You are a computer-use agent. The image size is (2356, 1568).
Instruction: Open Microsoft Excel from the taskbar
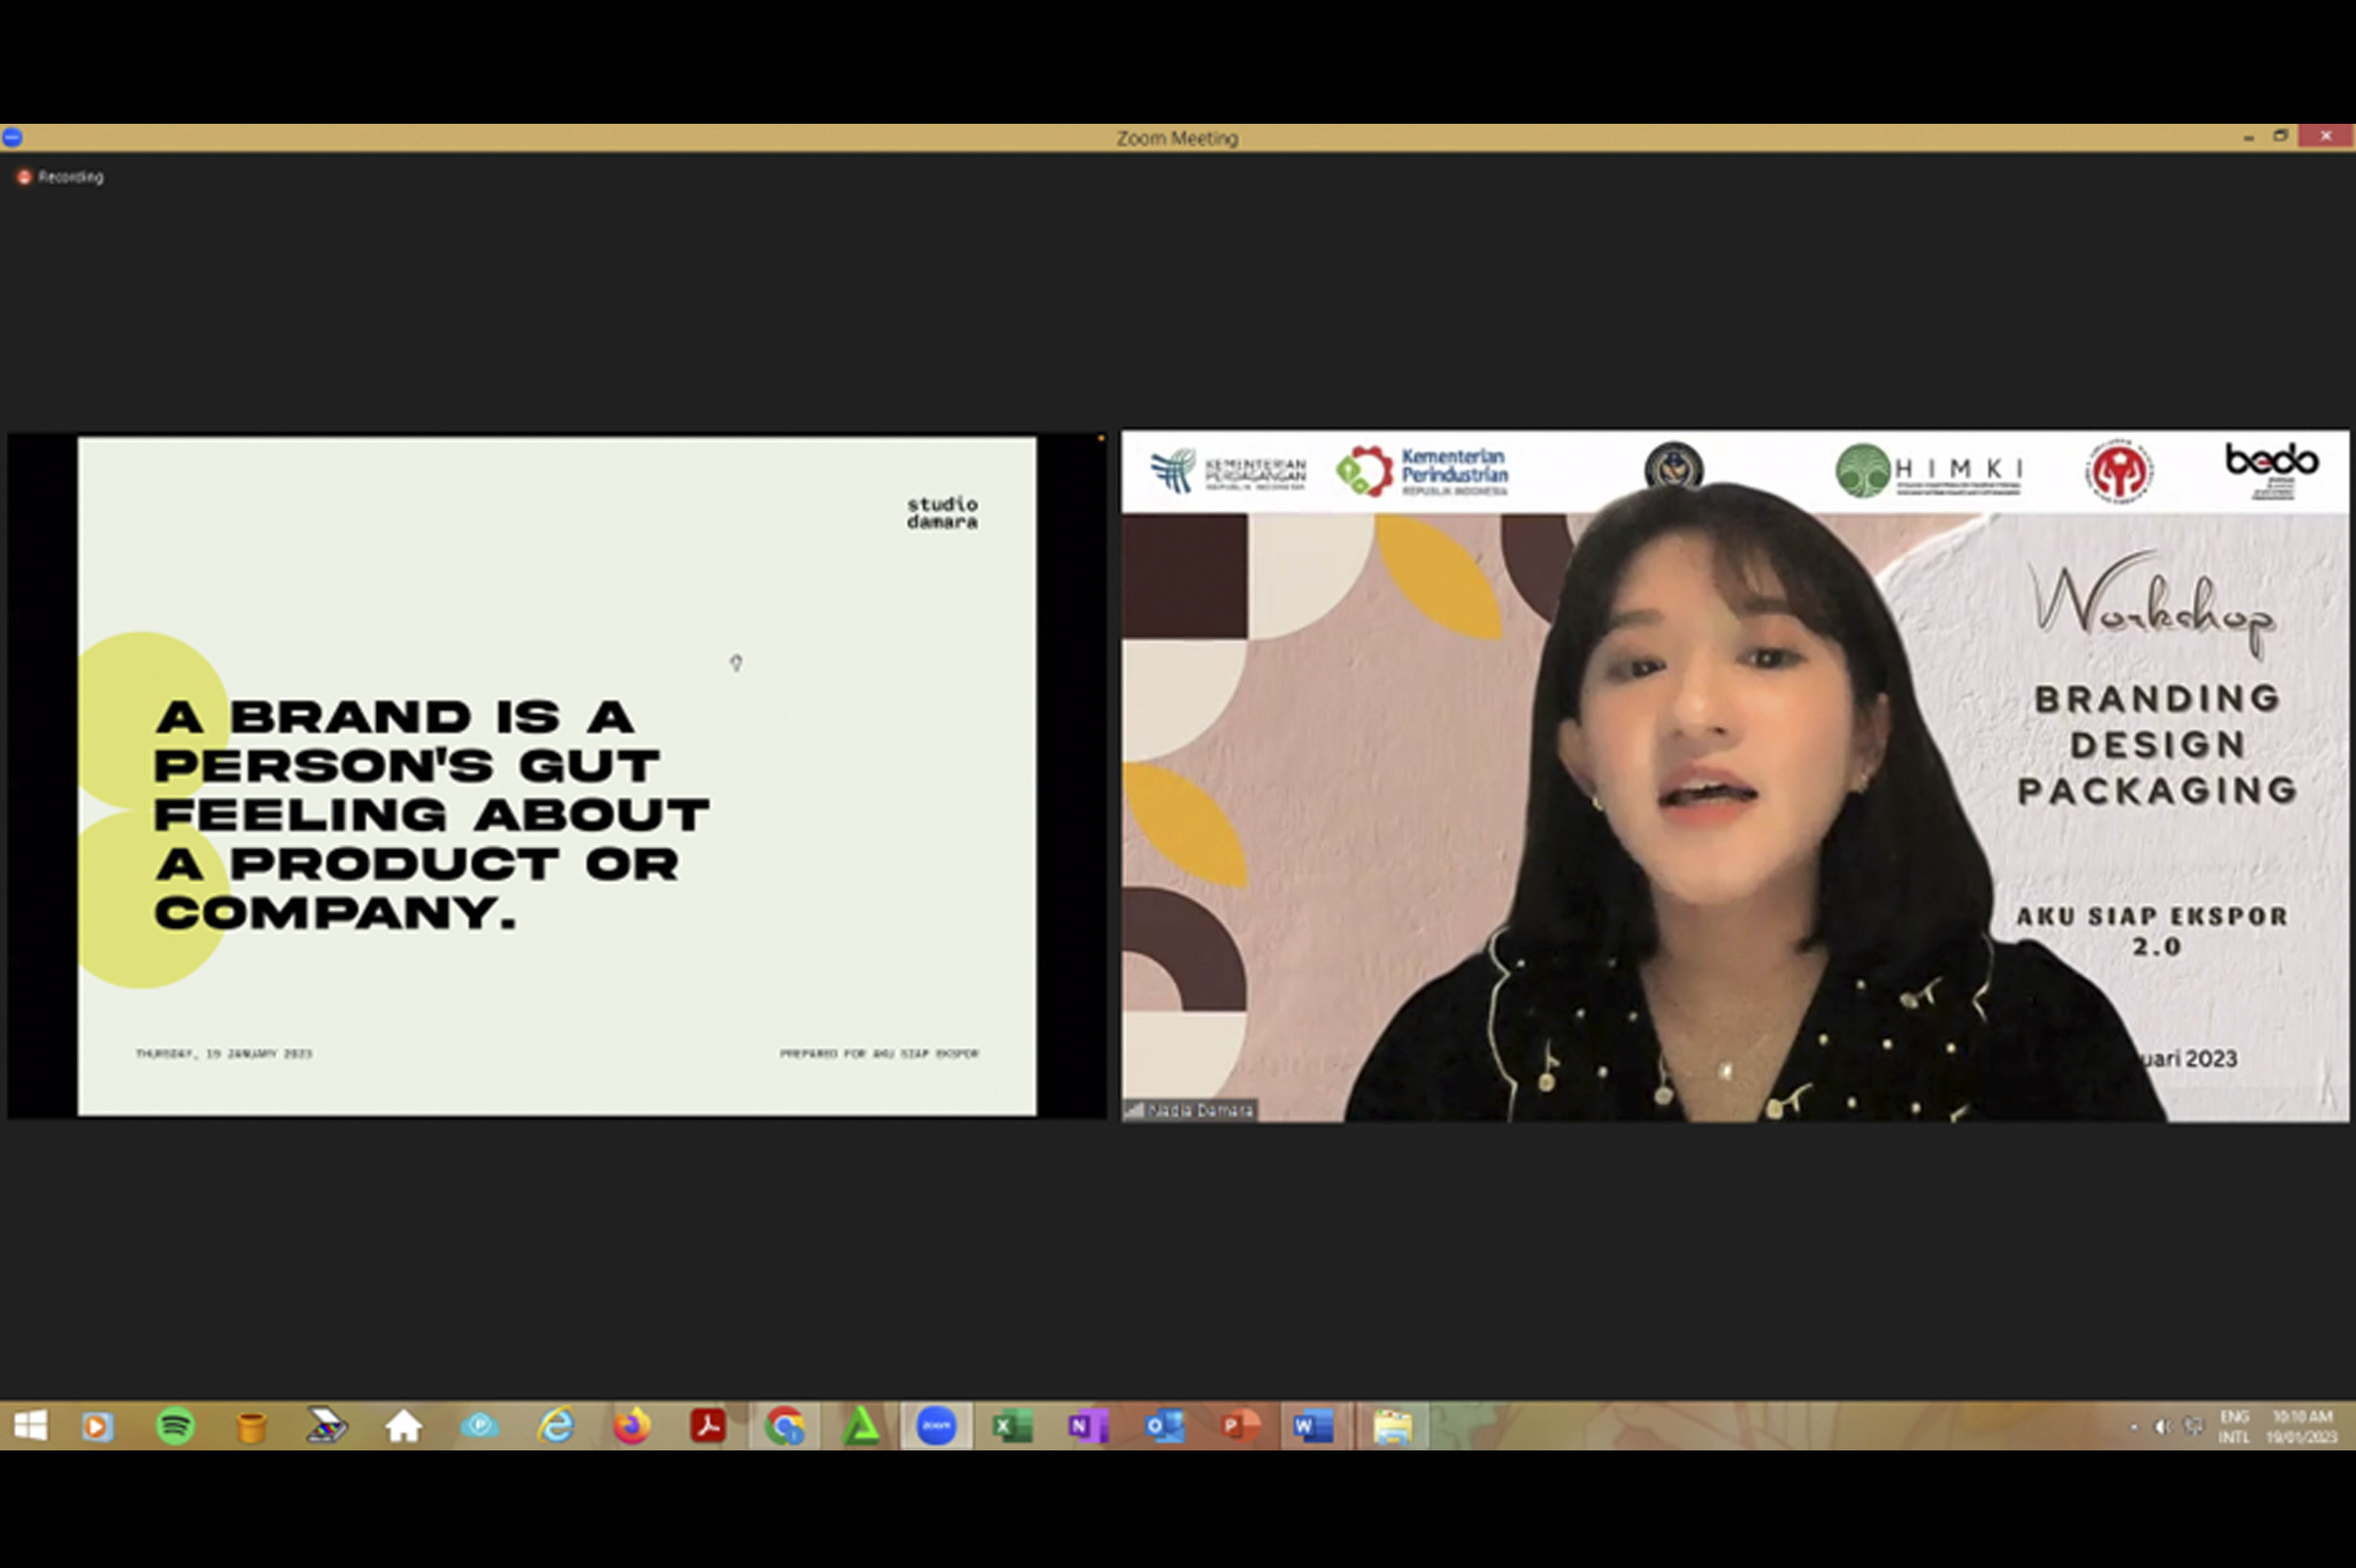[1012, 1425]
